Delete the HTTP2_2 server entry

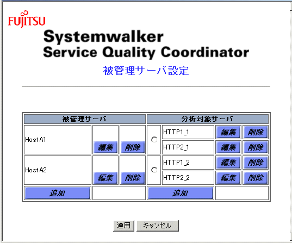coord(256,178)
